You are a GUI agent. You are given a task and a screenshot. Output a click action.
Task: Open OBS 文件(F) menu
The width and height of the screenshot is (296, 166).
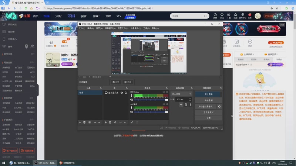click(82, 28)
